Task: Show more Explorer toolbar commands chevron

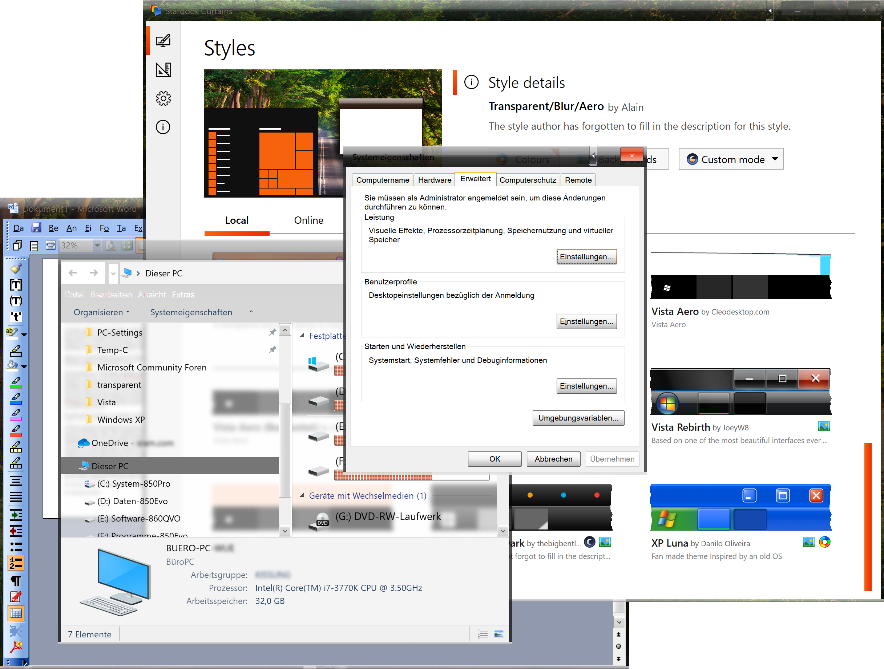Action: pyautogui.click(x=251, y=312)
